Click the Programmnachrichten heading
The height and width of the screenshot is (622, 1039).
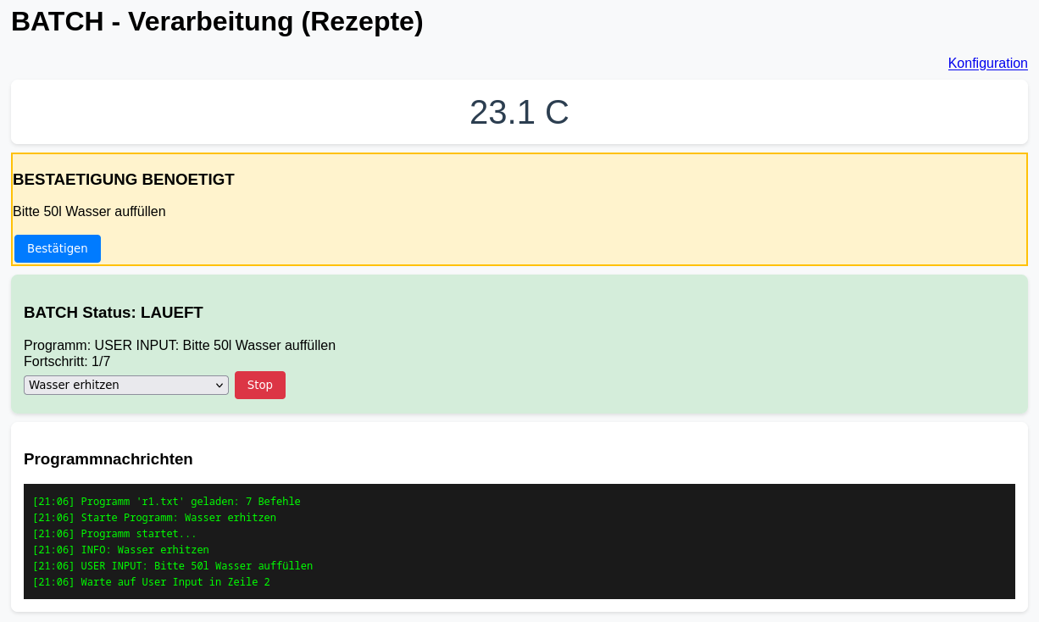108,459
